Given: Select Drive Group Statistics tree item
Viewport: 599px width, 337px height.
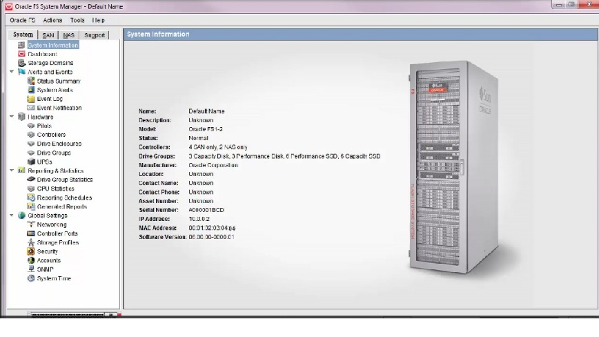Looking at the screenshot, I should [64, 180].
